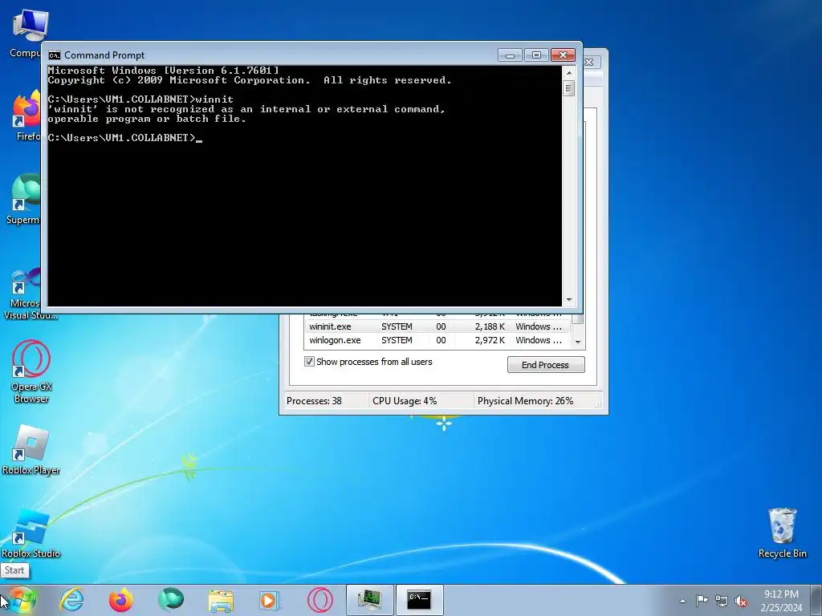Open the network tray icon
Screen dimensions: 822x616
click(722, 601)
